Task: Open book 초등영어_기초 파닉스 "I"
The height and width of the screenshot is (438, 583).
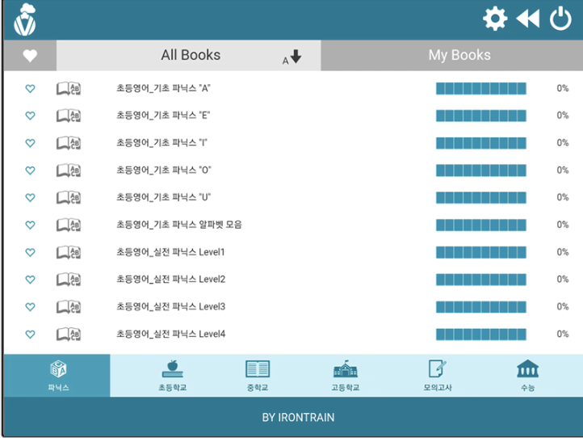Action: (161, 143)
